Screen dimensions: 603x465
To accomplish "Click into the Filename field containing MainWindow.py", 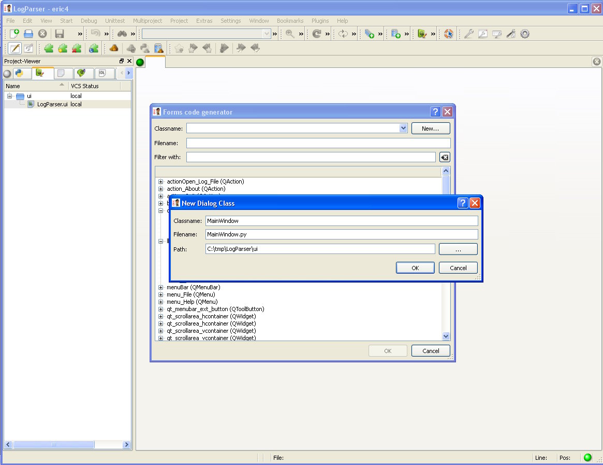I will point(341,234).
